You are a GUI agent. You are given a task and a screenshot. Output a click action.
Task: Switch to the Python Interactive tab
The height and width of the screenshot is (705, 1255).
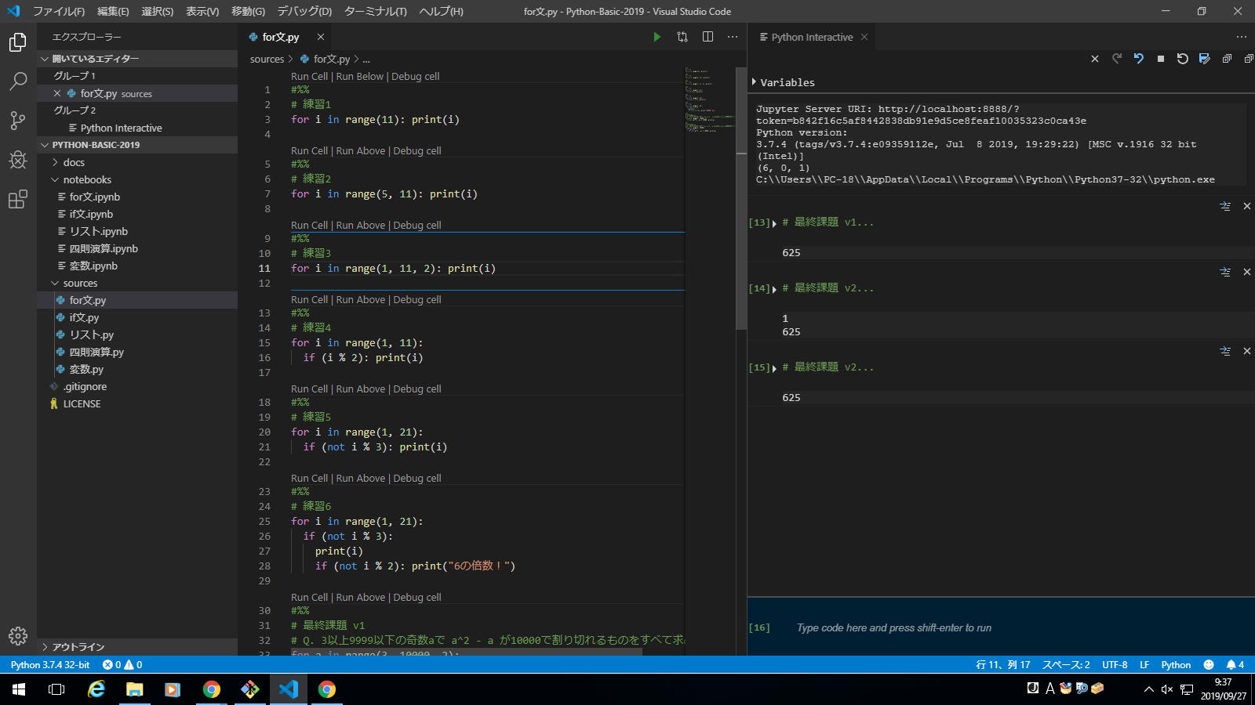811,37
